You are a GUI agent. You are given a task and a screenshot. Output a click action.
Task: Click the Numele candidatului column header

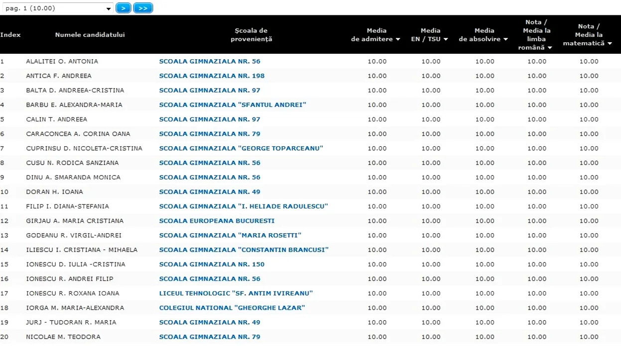point(90,35)
